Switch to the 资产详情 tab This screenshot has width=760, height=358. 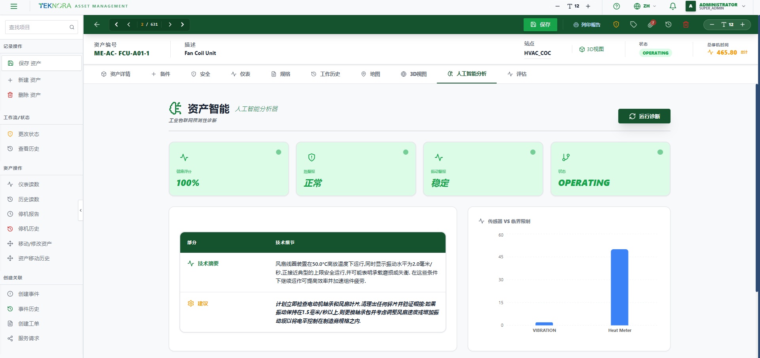(x=116, y=74)
